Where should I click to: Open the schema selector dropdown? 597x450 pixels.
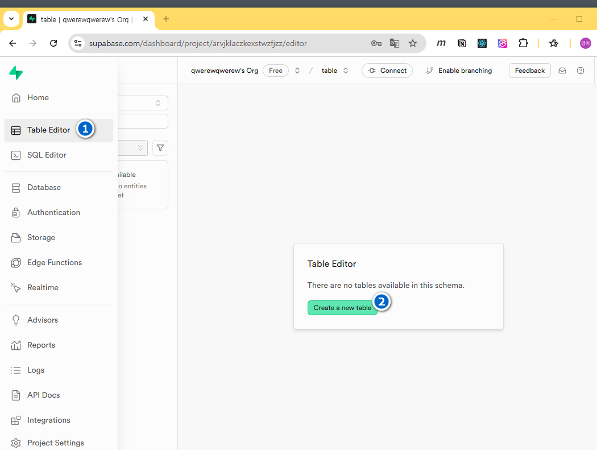(x=143, y=103)
